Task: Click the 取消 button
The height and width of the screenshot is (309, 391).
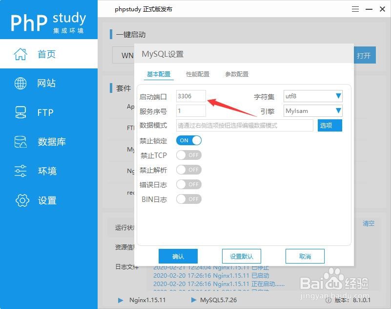Action: [305, 256]
